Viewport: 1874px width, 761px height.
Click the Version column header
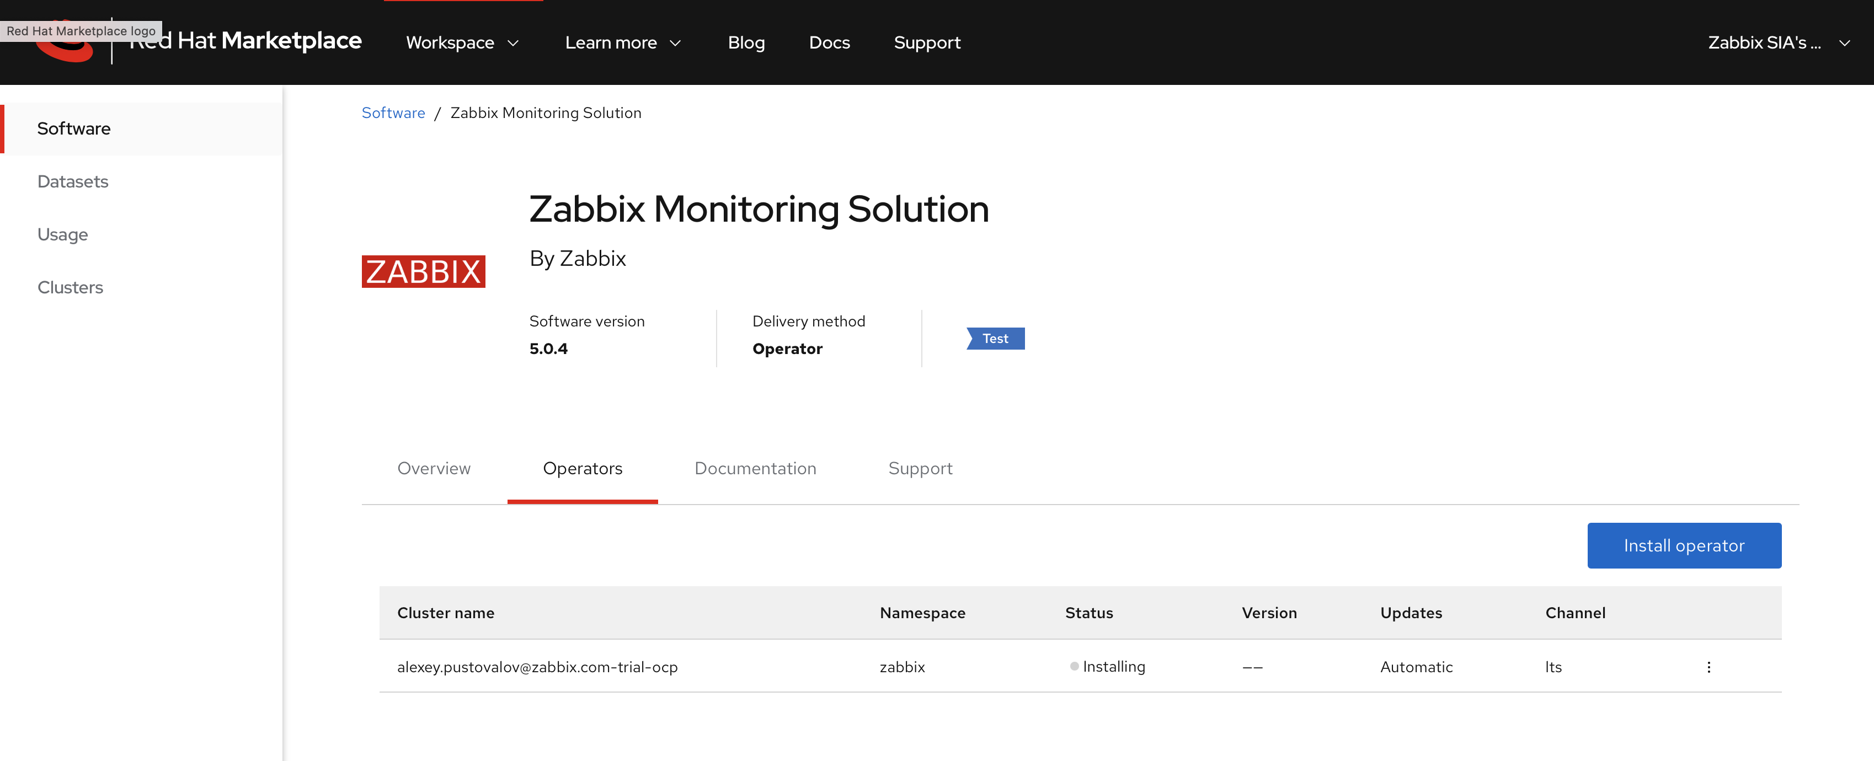click(x=1269, y=613)
